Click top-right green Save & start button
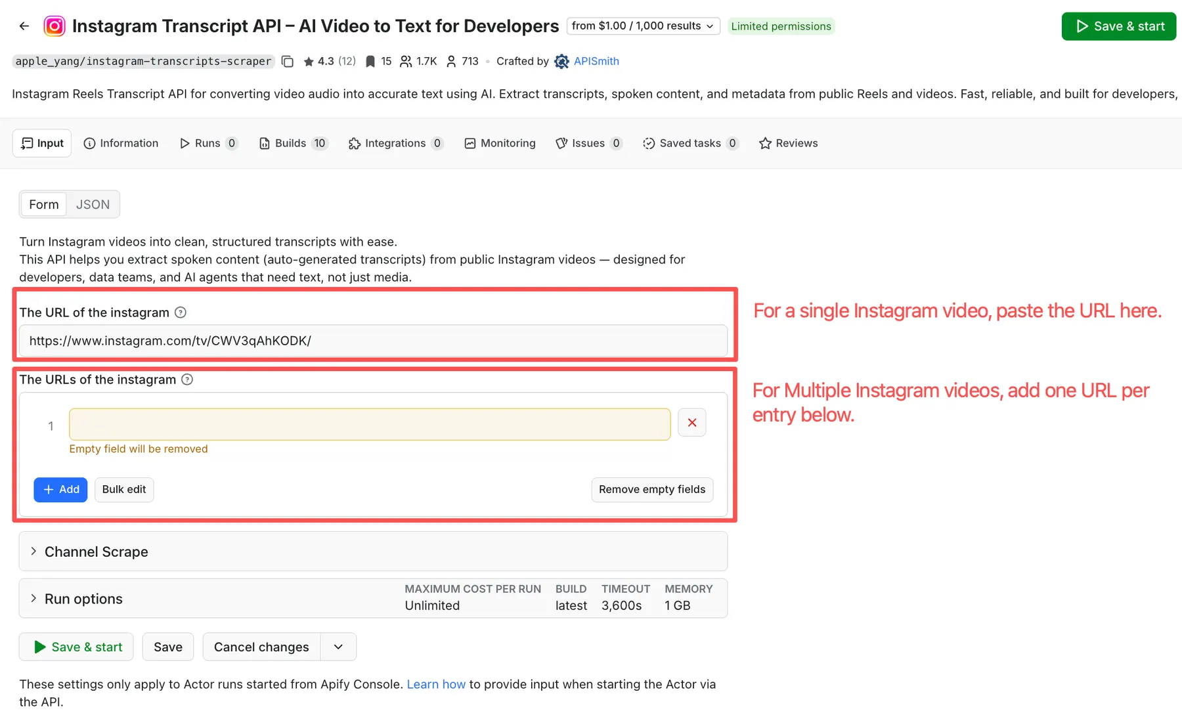 [1119, 26]
